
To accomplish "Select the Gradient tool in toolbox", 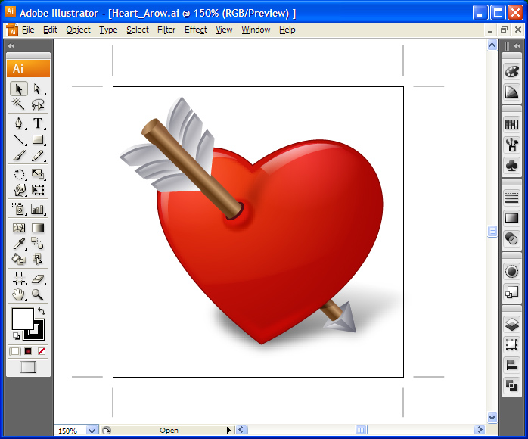I will (37, 228).
